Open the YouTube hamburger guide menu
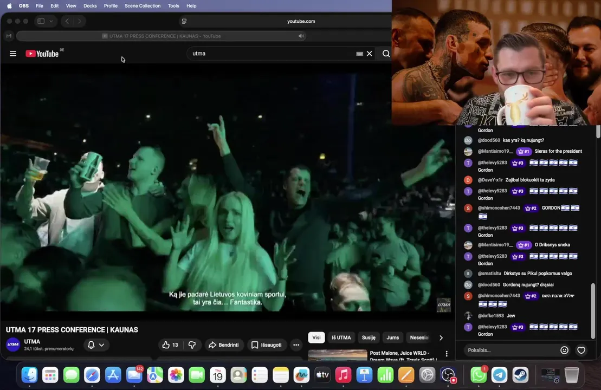The image size is (601, 390). point(12,54)
